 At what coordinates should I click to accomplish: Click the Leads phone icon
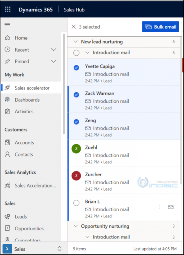[x=8, y=216]
